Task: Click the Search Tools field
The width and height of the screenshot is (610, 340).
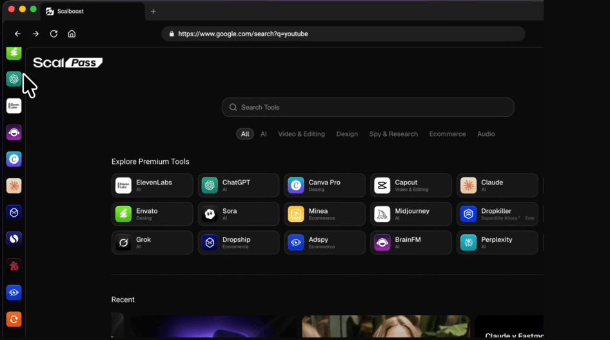Action: pos(368,107)
